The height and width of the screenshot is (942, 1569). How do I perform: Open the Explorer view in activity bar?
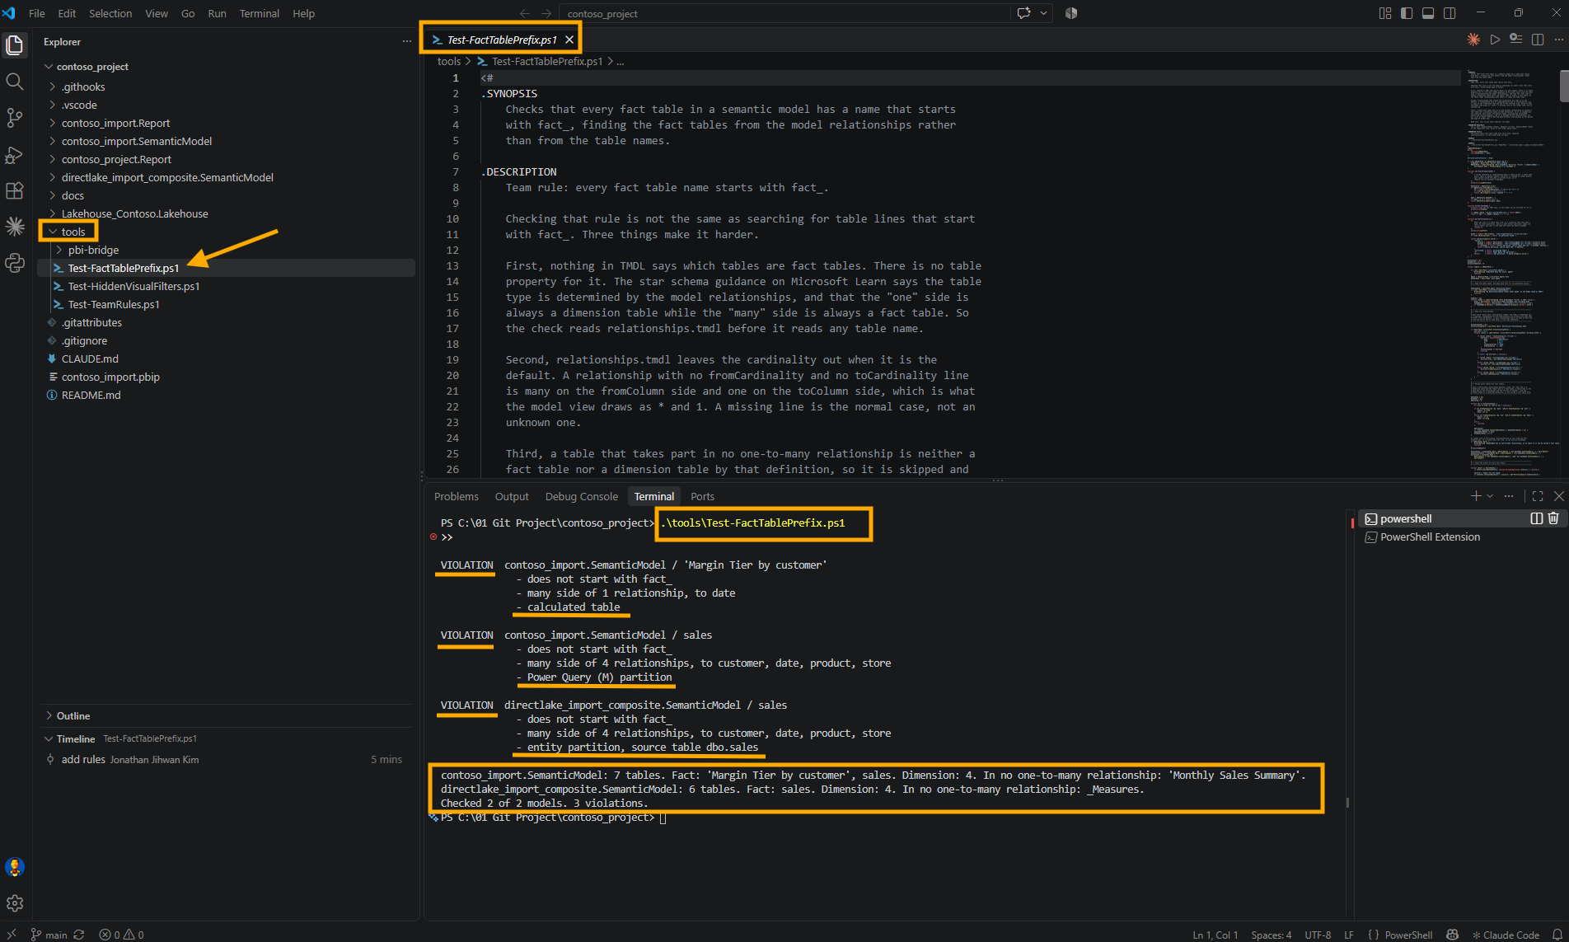coord(15,45)
